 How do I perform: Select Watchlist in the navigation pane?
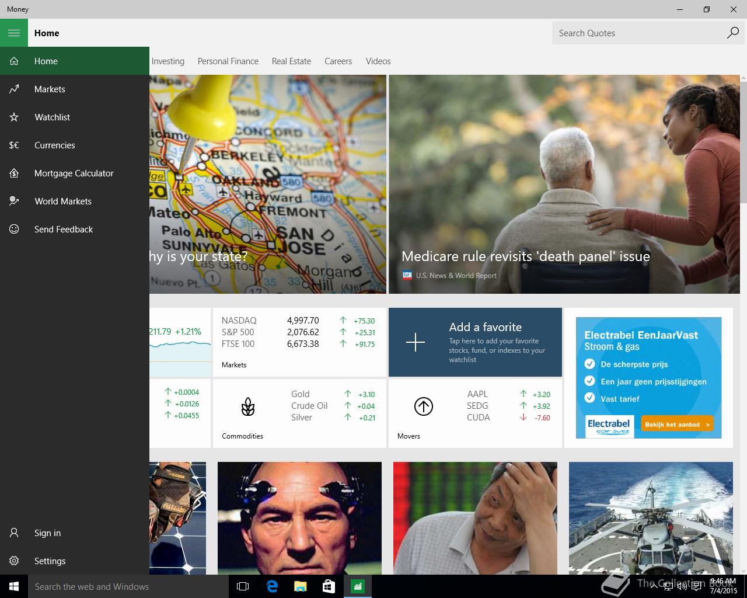click(75, 117)
